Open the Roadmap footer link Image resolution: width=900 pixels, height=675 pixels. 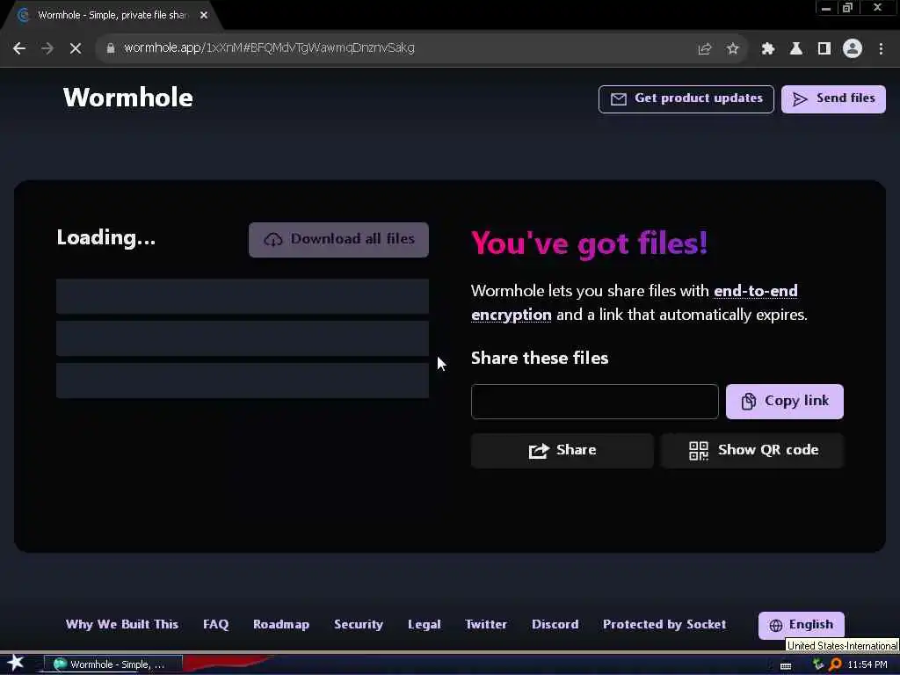click(x=281, y=625)
